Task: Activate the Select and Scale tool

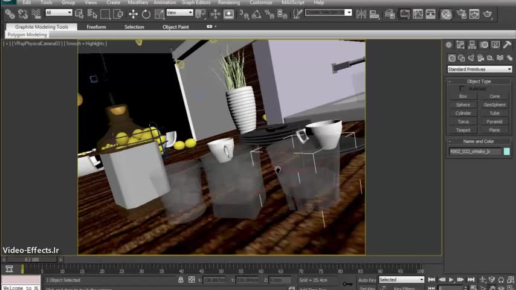Action: 160,14
